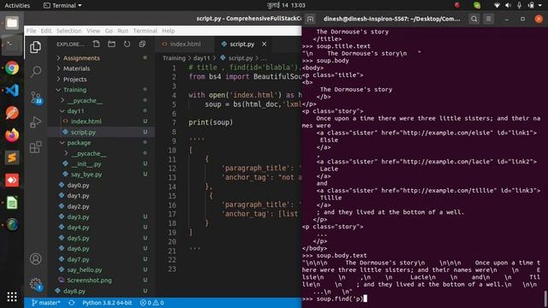Open the Terminal menu in VS Code
The width and height of the screenshot is (548, 308).
point(145,31)
